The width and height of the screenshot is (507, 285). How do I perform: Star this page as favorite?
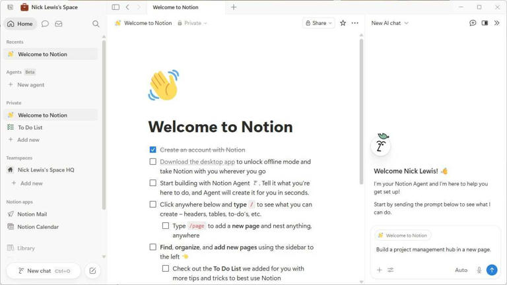[343, 23]
